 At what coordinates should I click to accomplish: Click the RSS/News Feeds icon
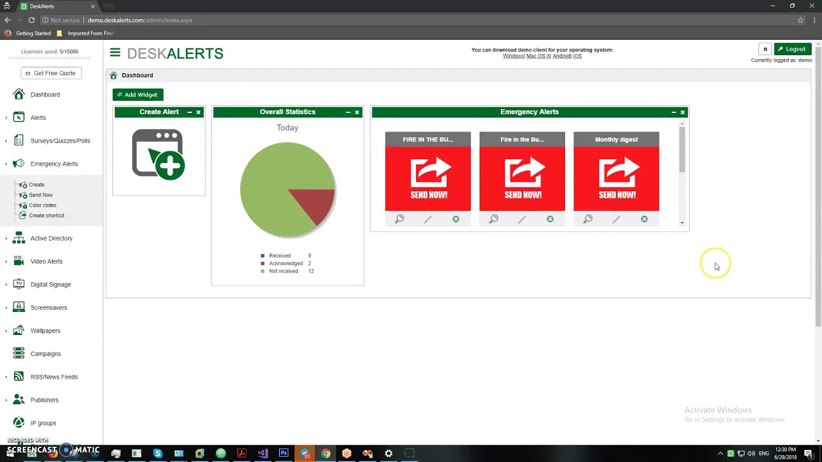[19, 377]
